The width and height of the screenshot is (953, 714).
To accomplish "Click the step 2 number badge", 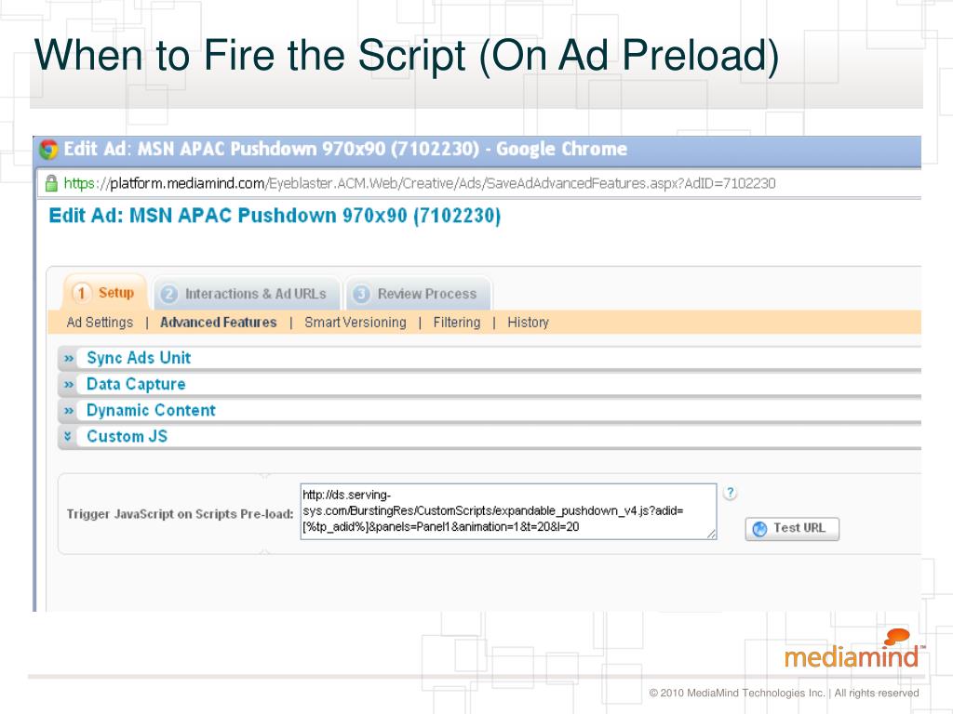I will pos(169,294).
